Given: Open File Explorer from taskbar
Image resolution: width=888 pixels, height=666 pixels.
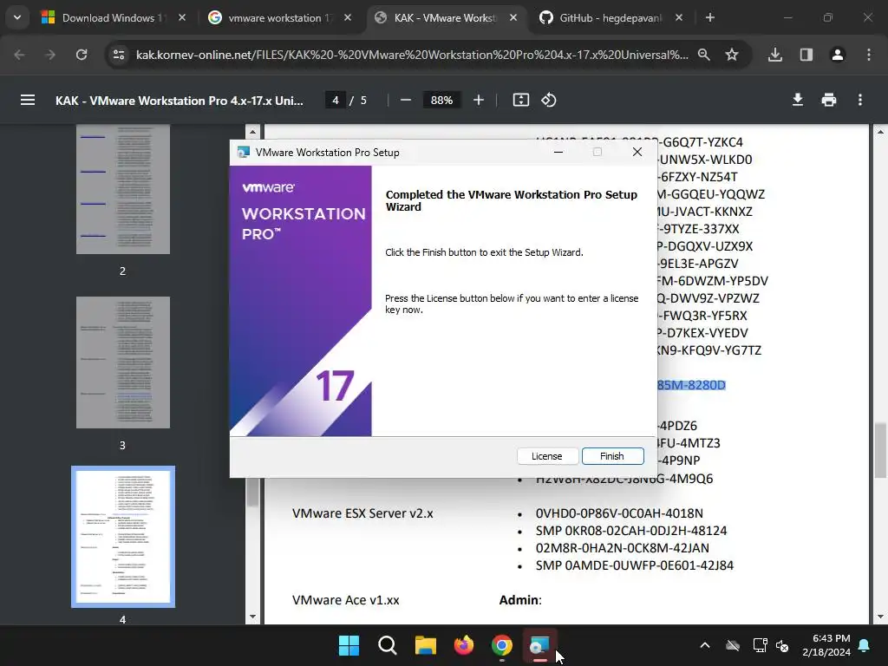Looking at the screenshot, I should point(425,645).
